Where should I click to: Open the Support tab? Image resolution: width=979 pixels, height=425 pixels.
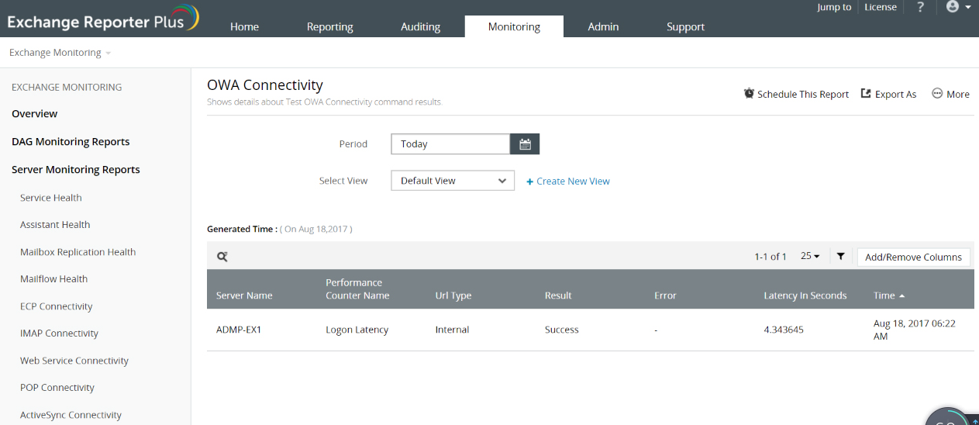coord(686,26)
